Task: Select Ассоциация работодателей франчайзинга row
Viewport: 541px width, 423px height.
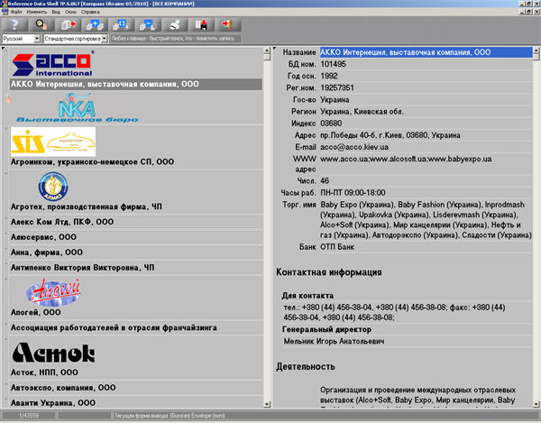Action: 114,327
